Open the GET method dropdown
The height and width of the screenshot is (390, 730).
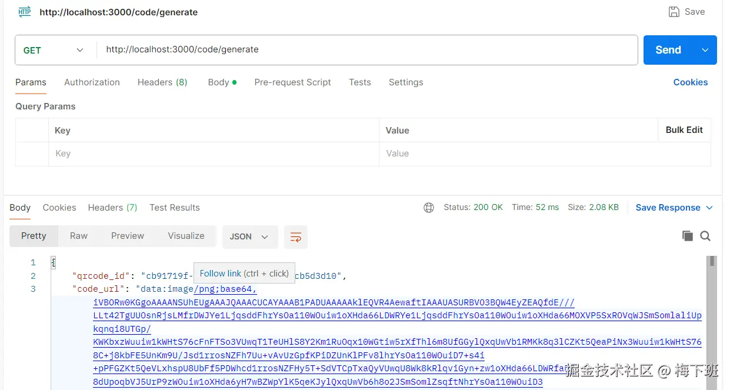point(54,50)
